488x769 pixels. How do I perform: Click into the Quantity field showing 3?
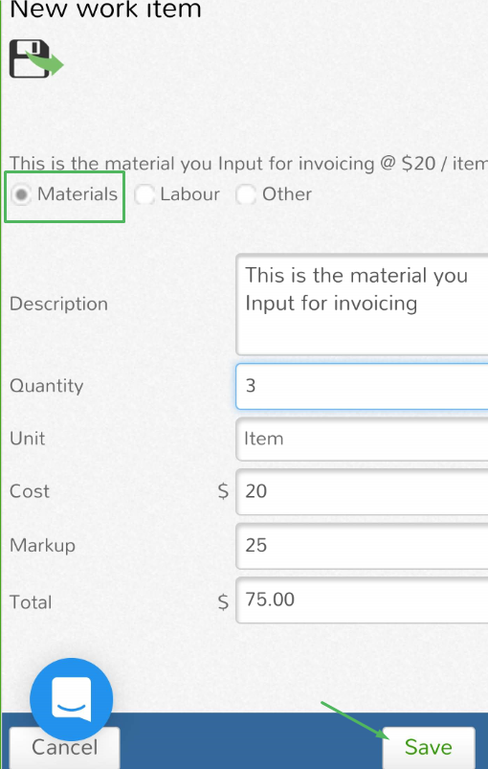[x=362, y=386]
